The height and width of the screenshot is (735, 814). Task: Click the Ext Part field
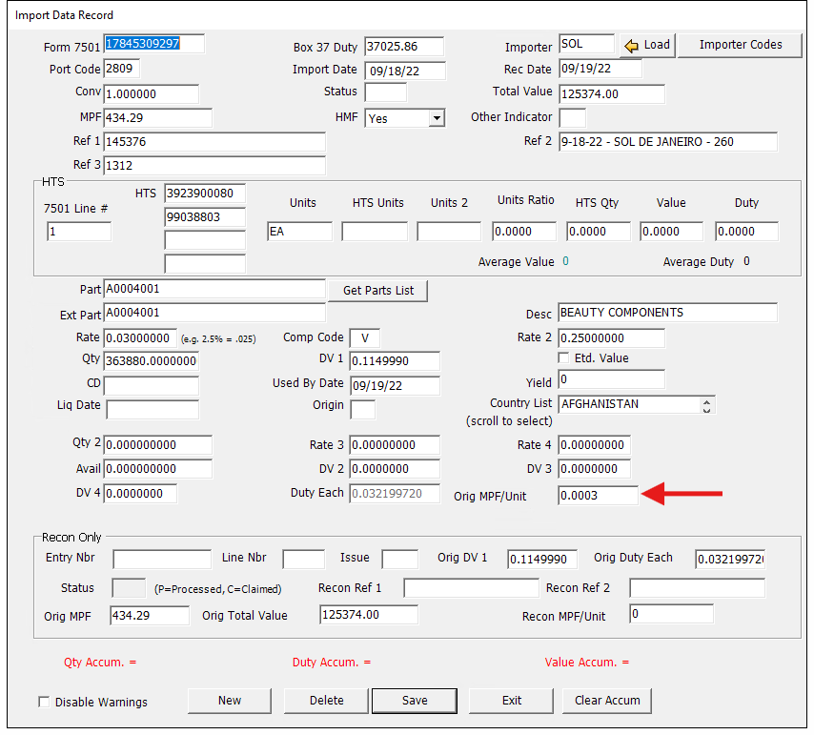(x=214, y=313)
